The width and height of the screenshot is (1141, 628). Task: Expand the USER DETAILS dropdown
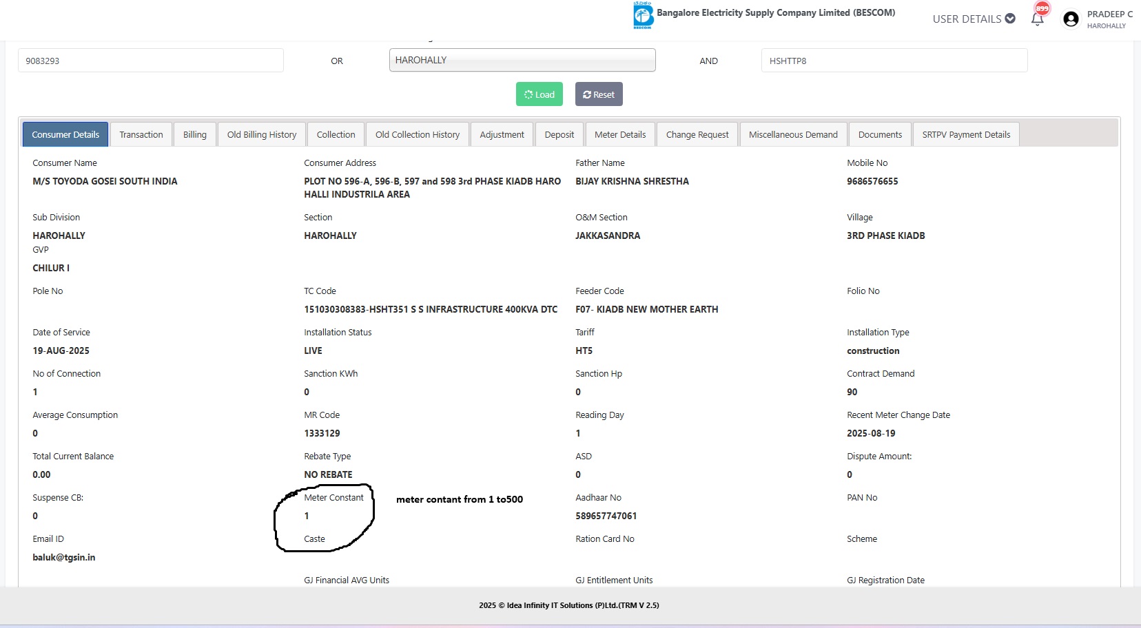(974, 19)
